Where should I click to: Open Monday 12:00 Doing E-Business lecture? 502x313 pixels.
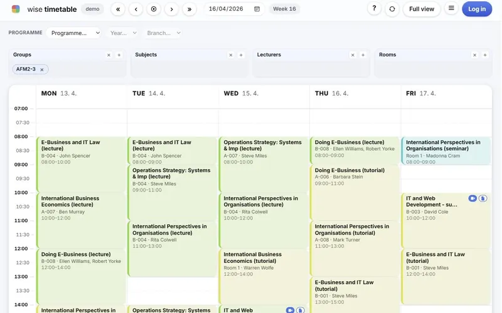pos(82,277)
